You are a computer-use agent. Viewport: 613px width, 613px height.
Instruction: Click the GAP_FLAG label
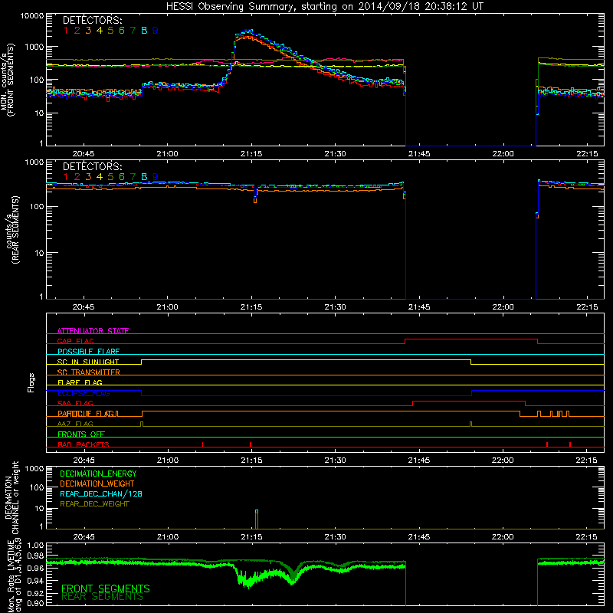tap(75, 341)
